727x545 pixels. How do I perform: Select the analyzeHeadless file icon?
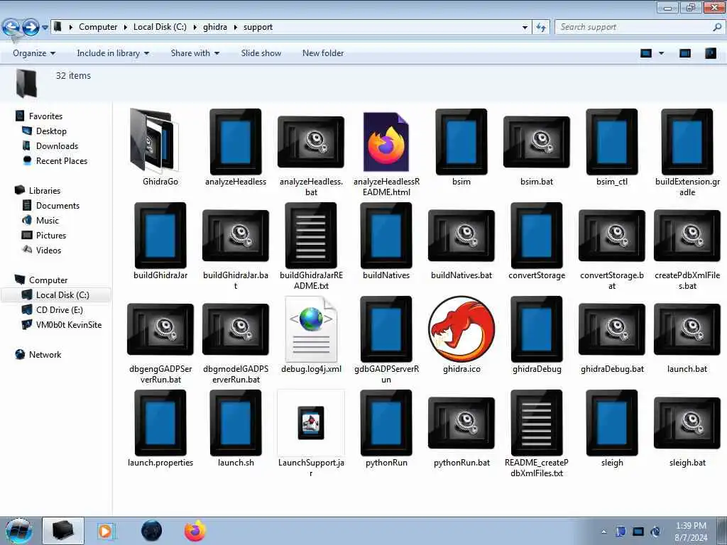(x=236, y=141)
